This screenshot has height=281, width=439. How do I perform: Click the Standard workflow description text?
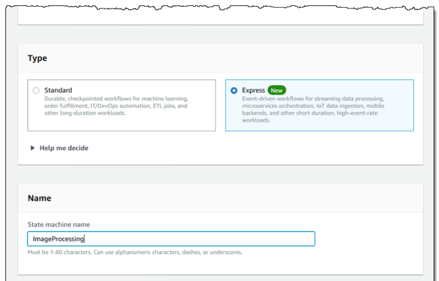(x=116, y=106)
